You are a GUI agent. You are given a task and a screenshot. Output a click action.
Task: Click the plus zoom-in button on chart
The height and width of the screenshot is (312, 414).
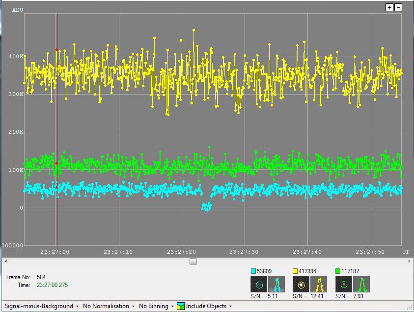click(389, 7)
